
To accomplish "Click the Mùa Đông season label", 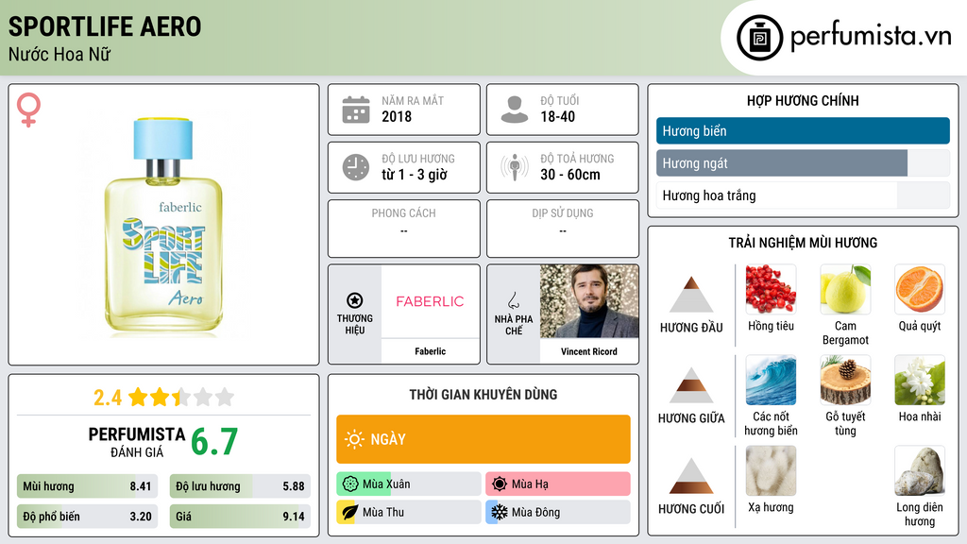I will point(535,512).
